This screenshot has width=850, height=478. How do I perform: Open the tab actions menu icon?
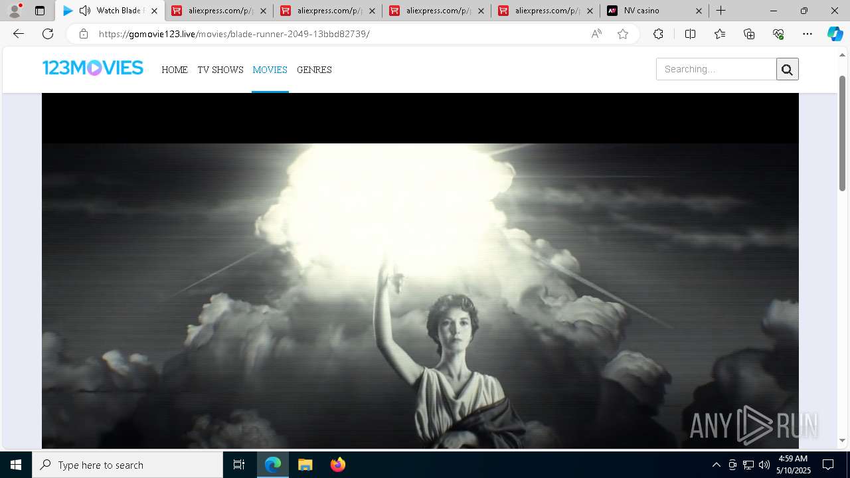[x=40, y=11]
